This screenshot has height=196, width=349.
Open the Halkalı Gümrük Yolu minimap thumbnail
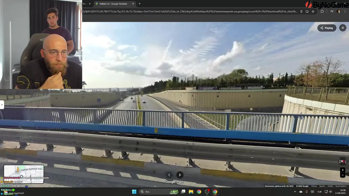24,174
